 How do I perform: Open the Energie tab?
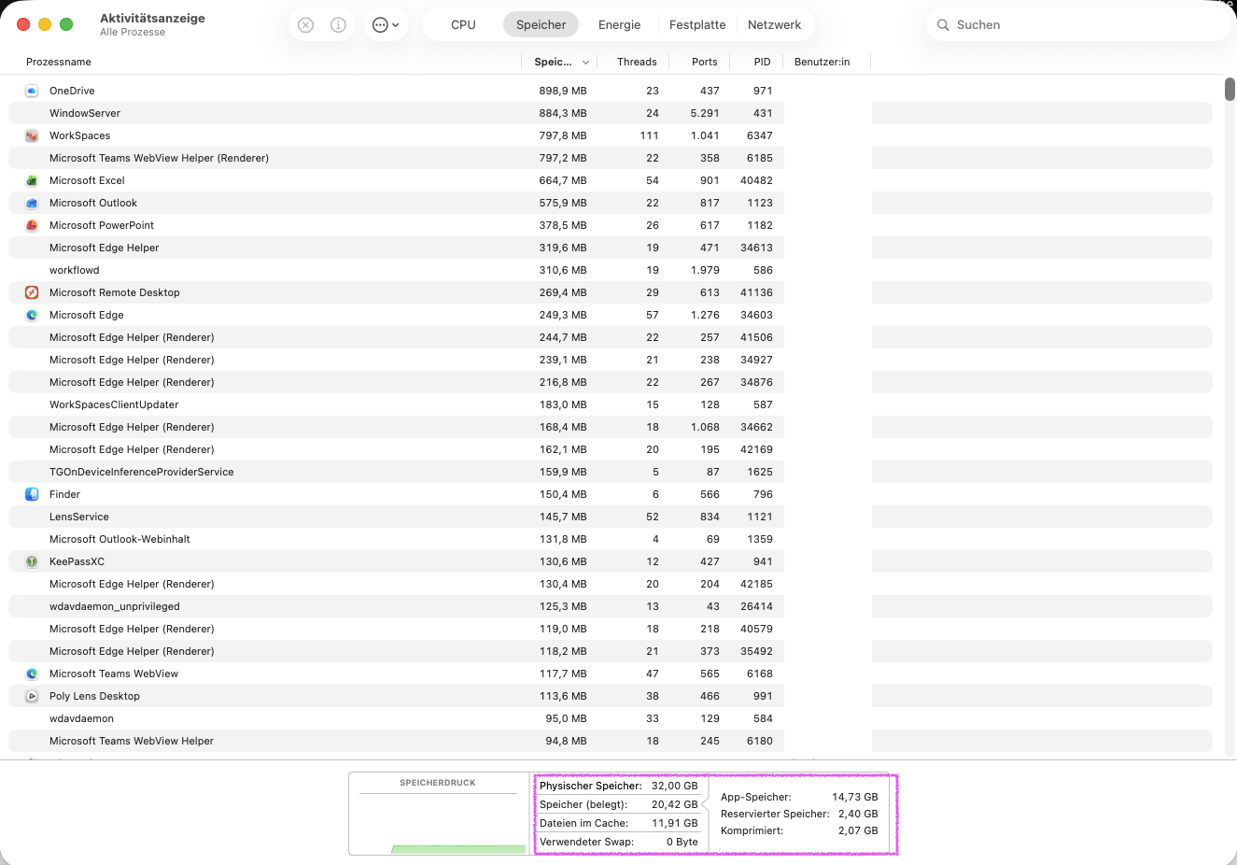(x=620, y=25)
